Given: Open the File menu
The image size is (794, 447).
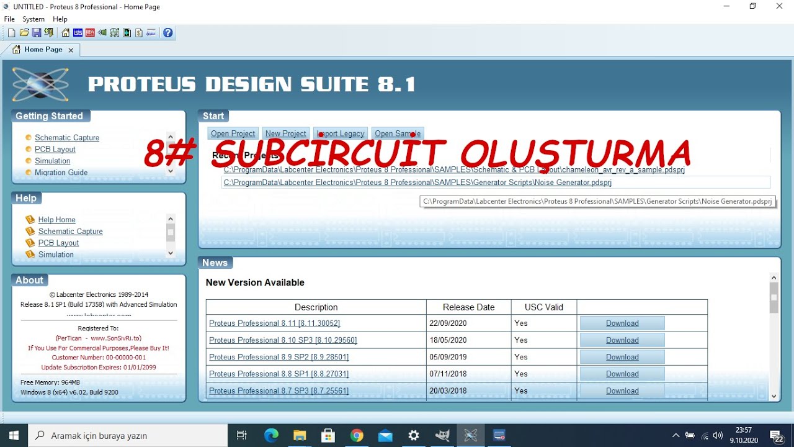Looking at the screenshot, I should (9, 19).
